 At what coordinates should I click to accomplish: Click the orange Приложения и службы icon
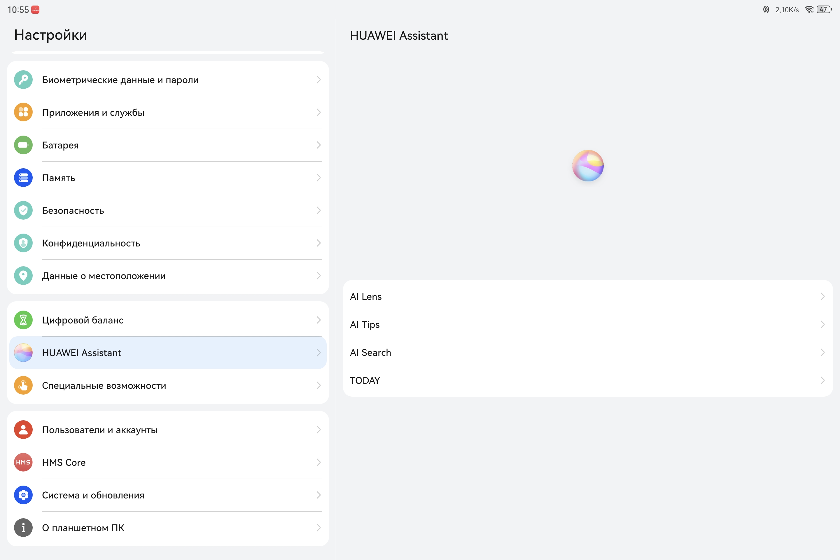(23, 112)
